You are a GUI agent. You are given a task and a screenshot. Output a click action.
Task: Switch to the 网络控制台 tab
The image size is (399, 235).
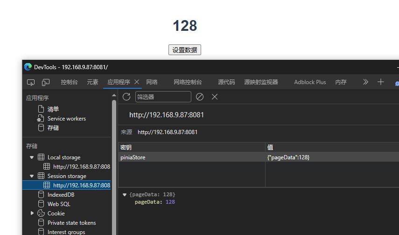(x=188, y=82)
